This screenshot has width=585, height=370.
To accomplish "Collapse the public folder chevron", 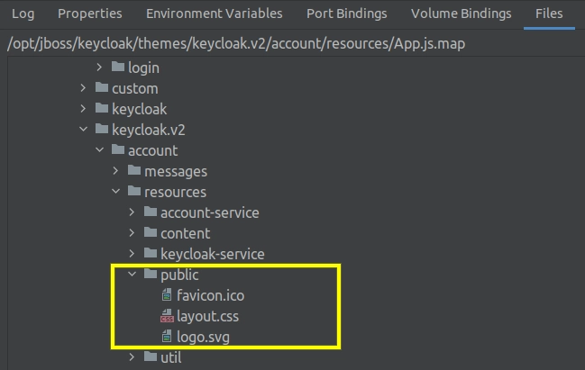I will [133, 275].
